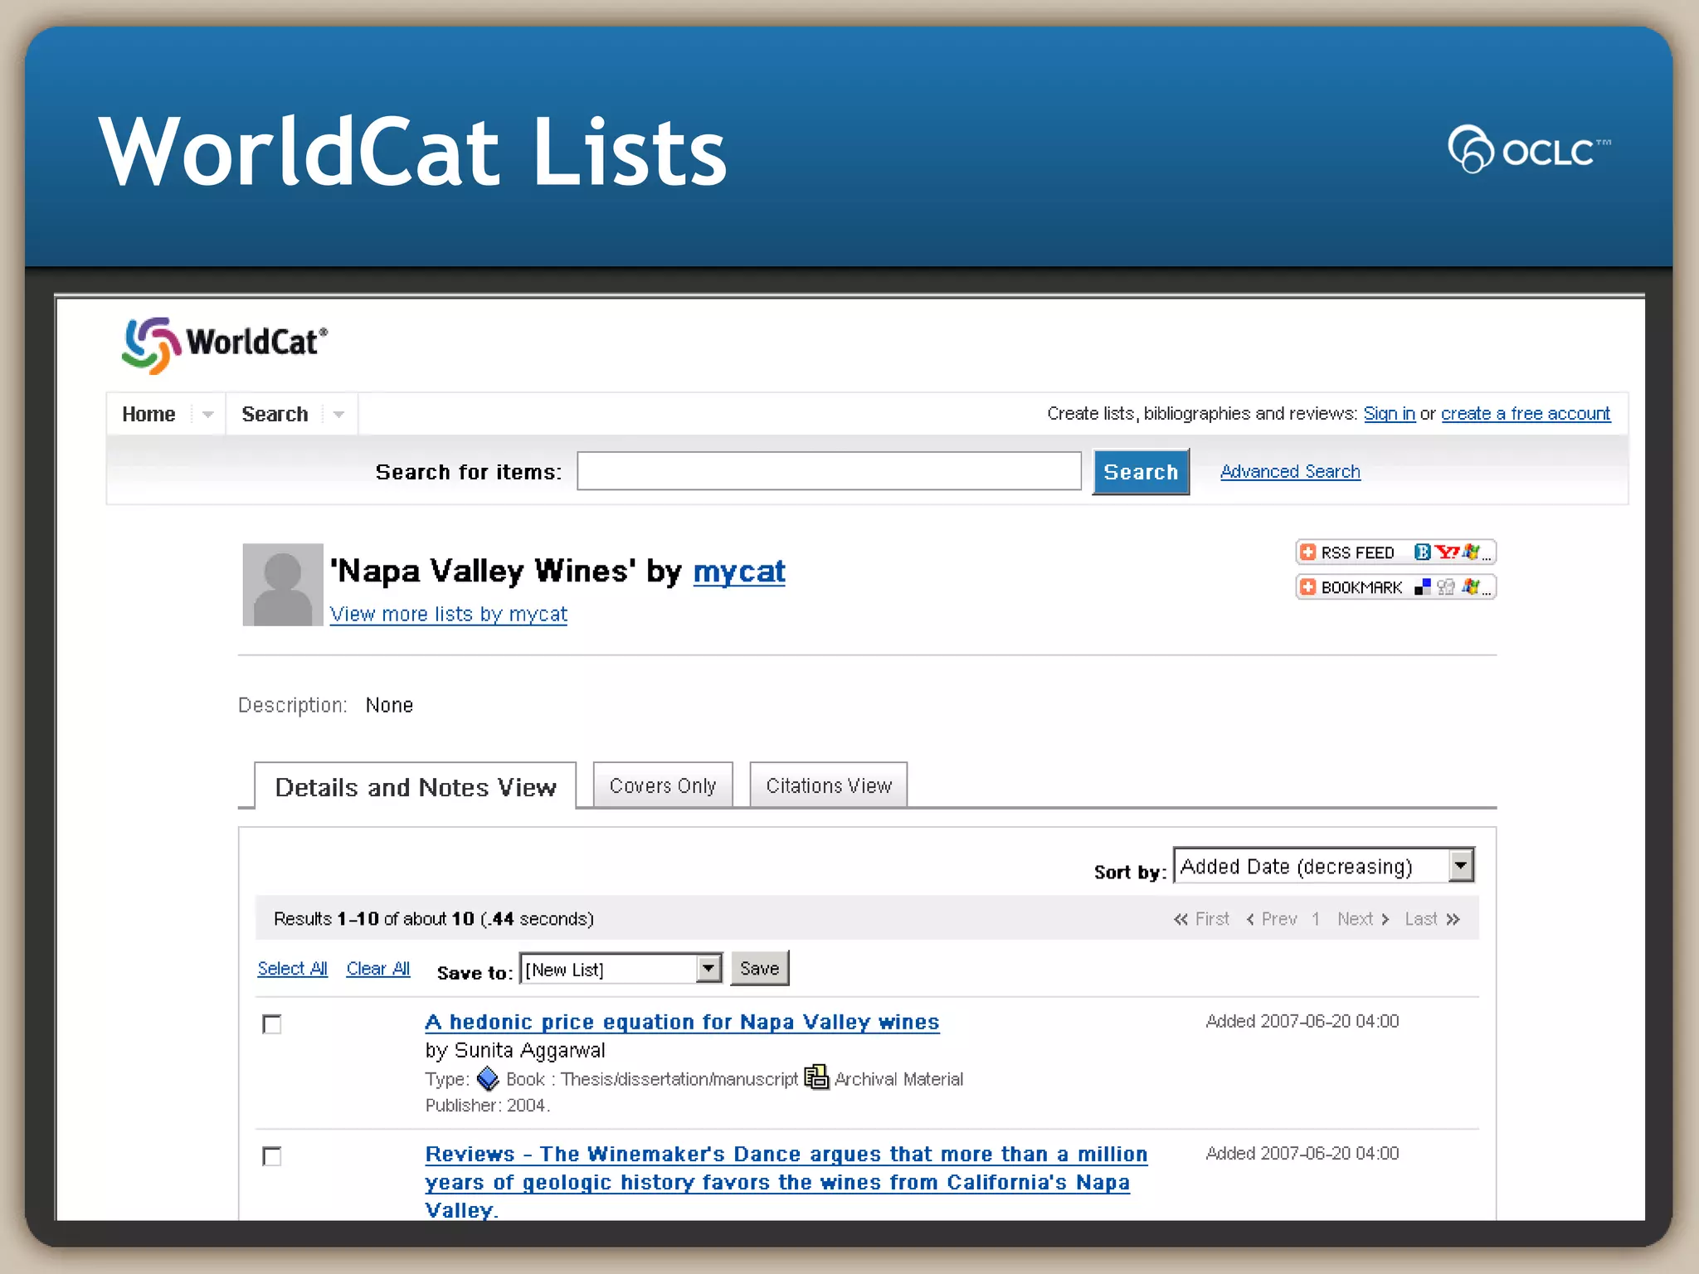This screenshot has width=1699, height=1274.
Task: Click the blue Book type icon
Action: point(488,1078)
